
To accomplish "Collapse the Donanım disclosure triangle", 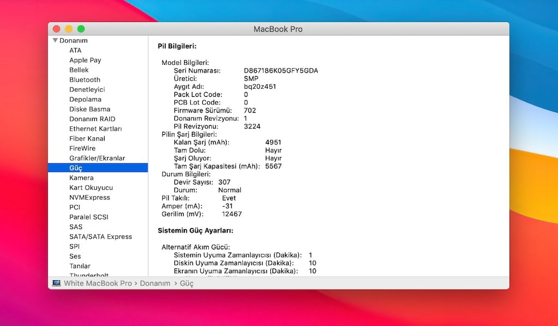I will point(55,40).
